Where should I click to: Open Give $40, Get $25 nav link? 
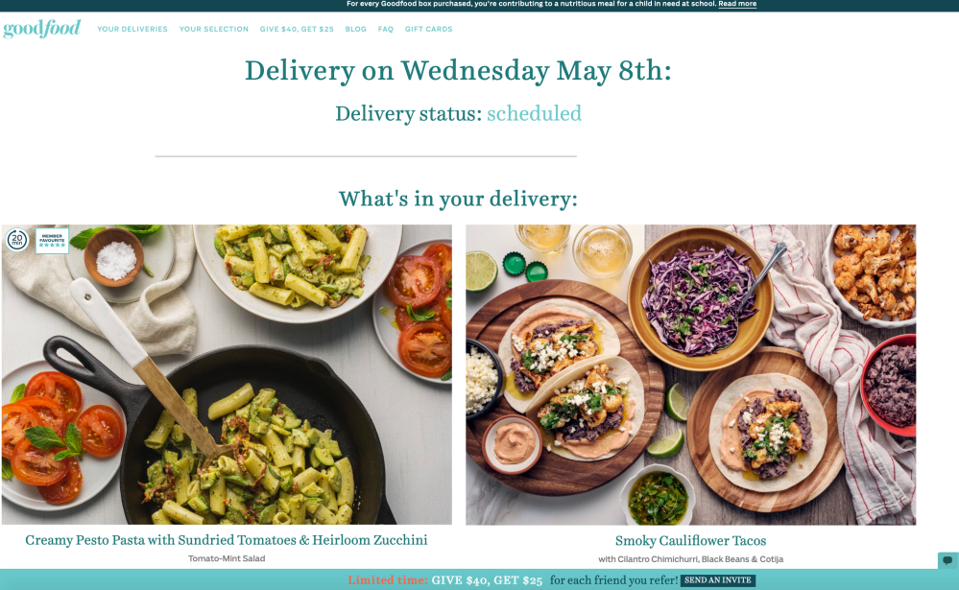point(297,29)
